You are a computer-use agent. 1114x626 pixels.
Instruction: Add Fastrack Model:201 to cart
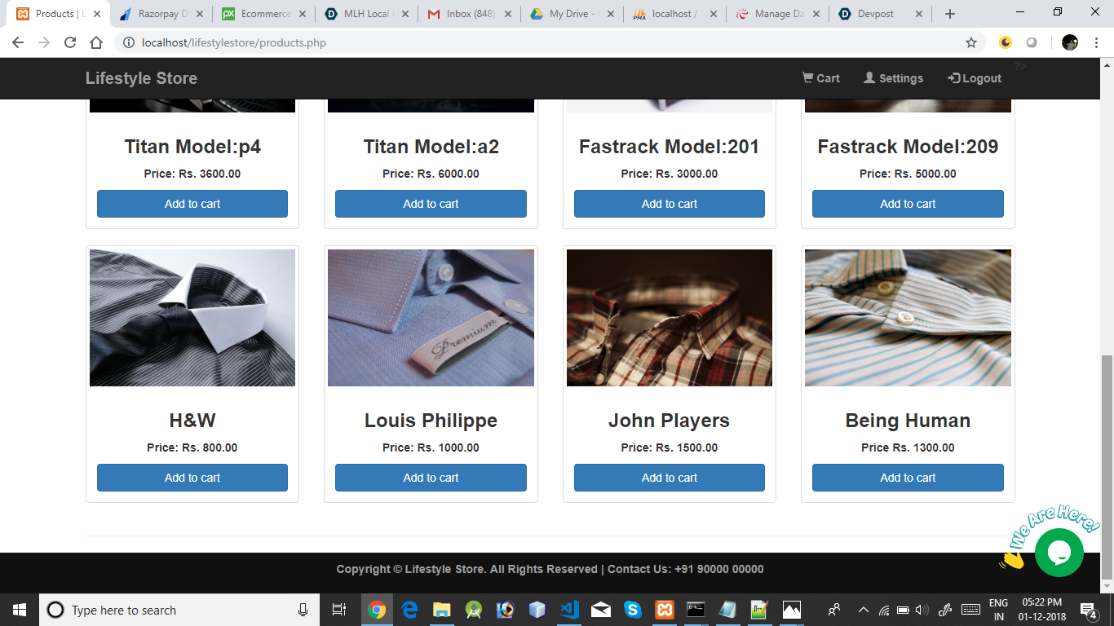670,204
